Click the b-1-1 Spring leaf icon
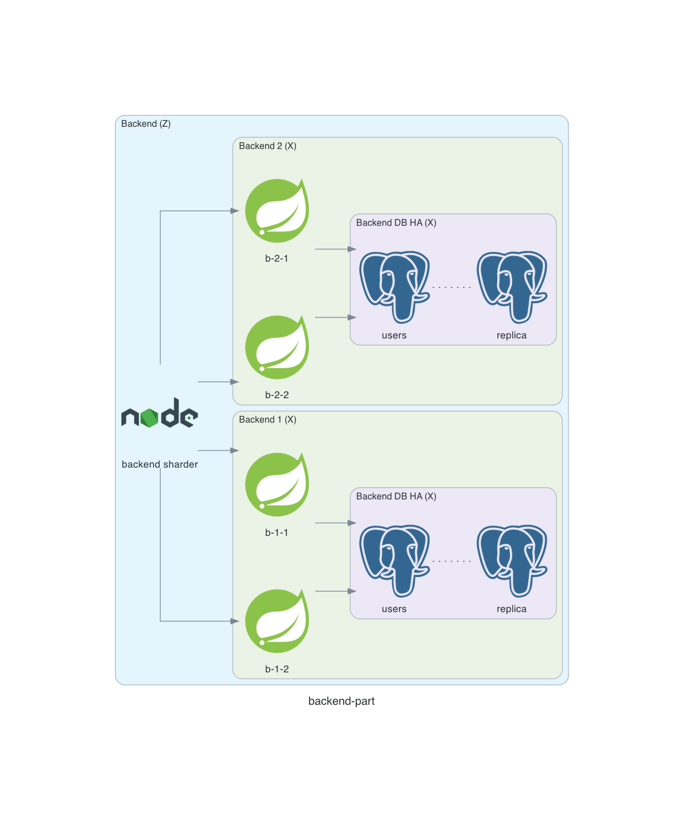 pos(277,485)
